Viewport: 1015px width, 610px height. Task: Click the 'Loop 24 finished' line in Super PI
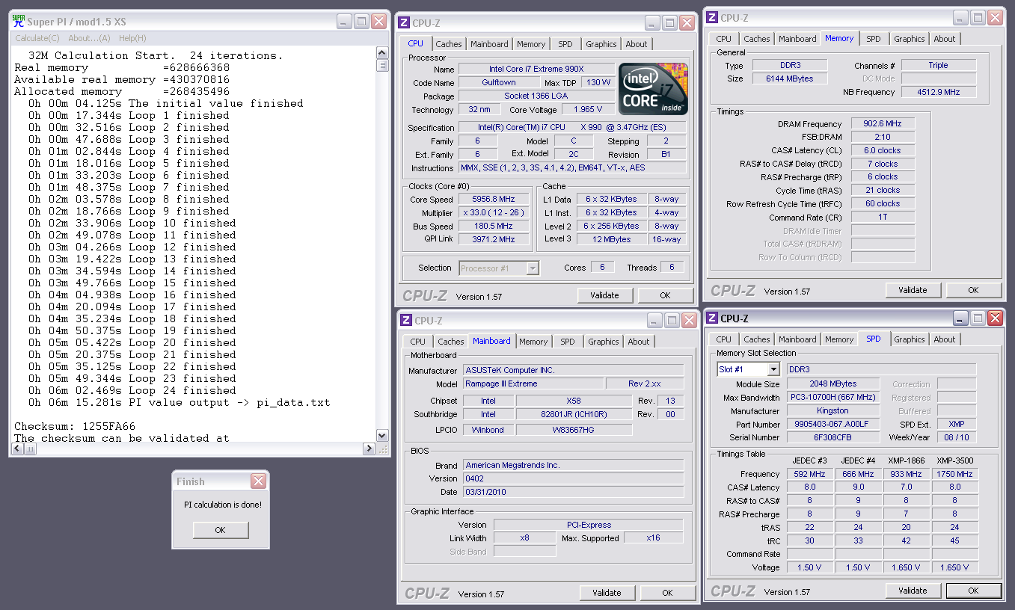(x=132, y=390)
